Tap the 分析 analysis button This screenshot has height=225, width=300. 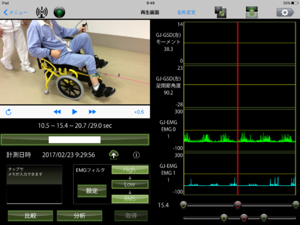[80, 216]
